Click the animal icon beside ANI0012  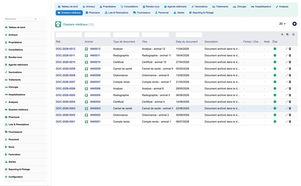coord(86,49)
